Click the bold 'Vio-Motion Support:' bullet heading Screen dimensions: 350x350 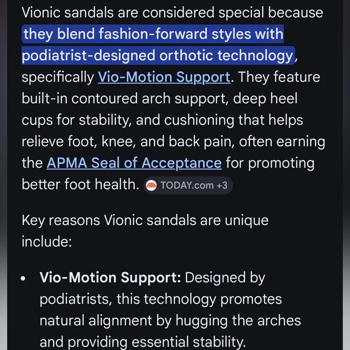pyautogui.click(x=110, y=278)
